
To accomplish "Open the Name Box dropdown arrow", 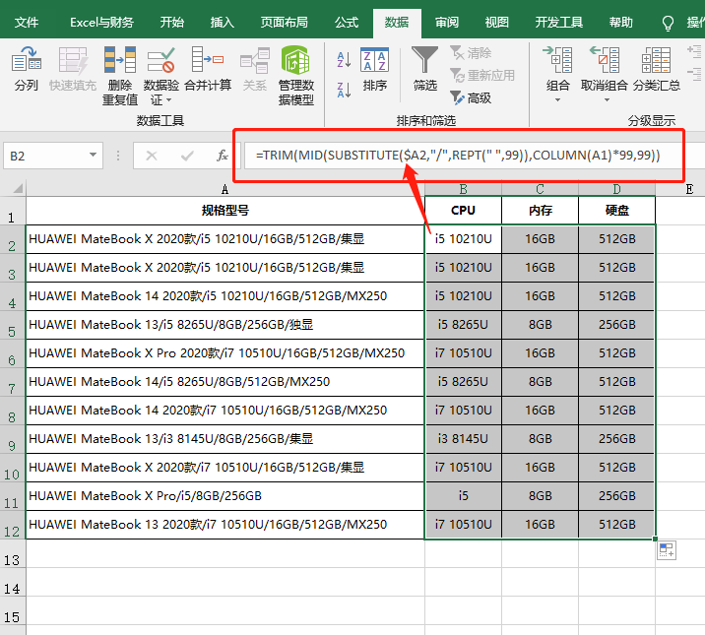I will (94, 156).
